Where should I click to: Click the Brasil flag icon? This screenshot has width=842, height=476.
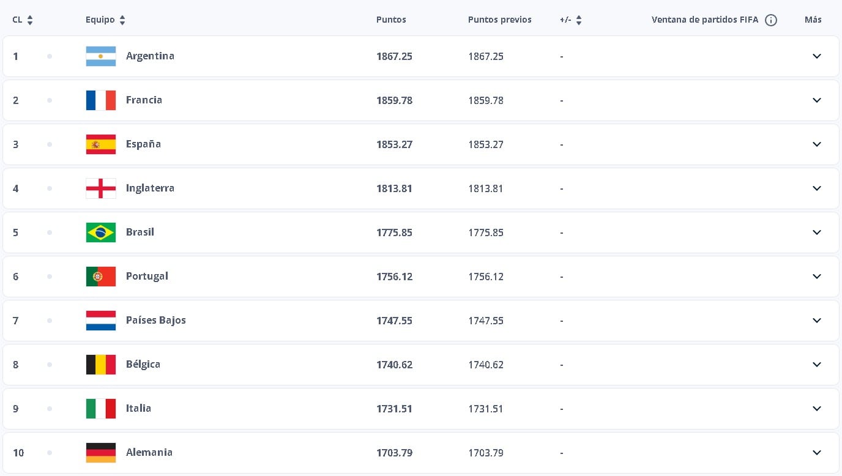click(101, 232)
